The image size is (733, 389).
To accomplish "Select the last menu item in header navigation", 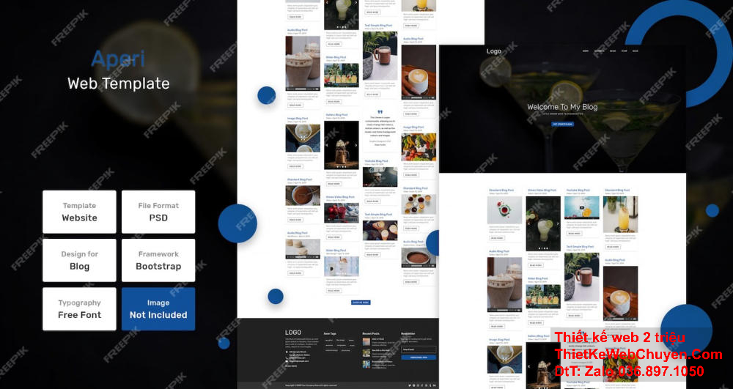I will pos(635,51).
